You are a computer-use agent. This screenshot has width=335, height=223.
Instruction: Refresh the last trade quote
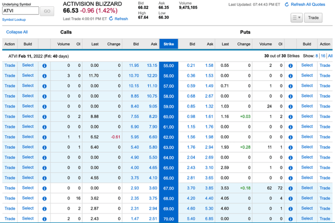coord(119,19)
